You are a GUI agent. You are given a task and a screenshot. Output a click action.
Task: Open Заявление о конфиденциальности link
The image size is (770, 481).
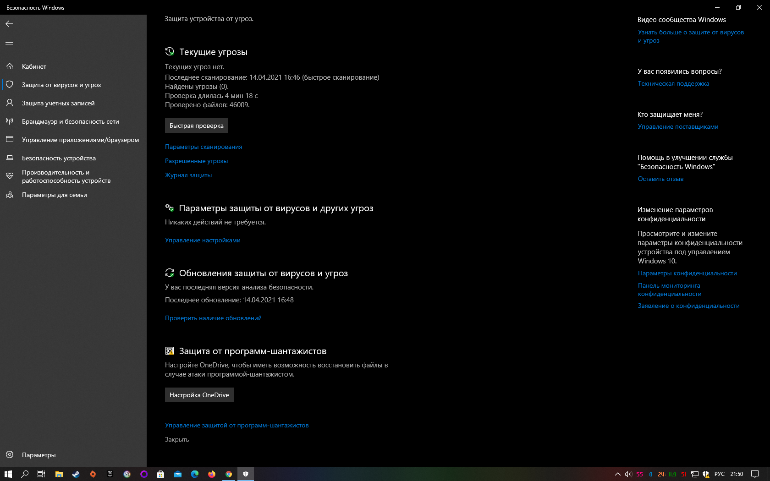(688, 306)
